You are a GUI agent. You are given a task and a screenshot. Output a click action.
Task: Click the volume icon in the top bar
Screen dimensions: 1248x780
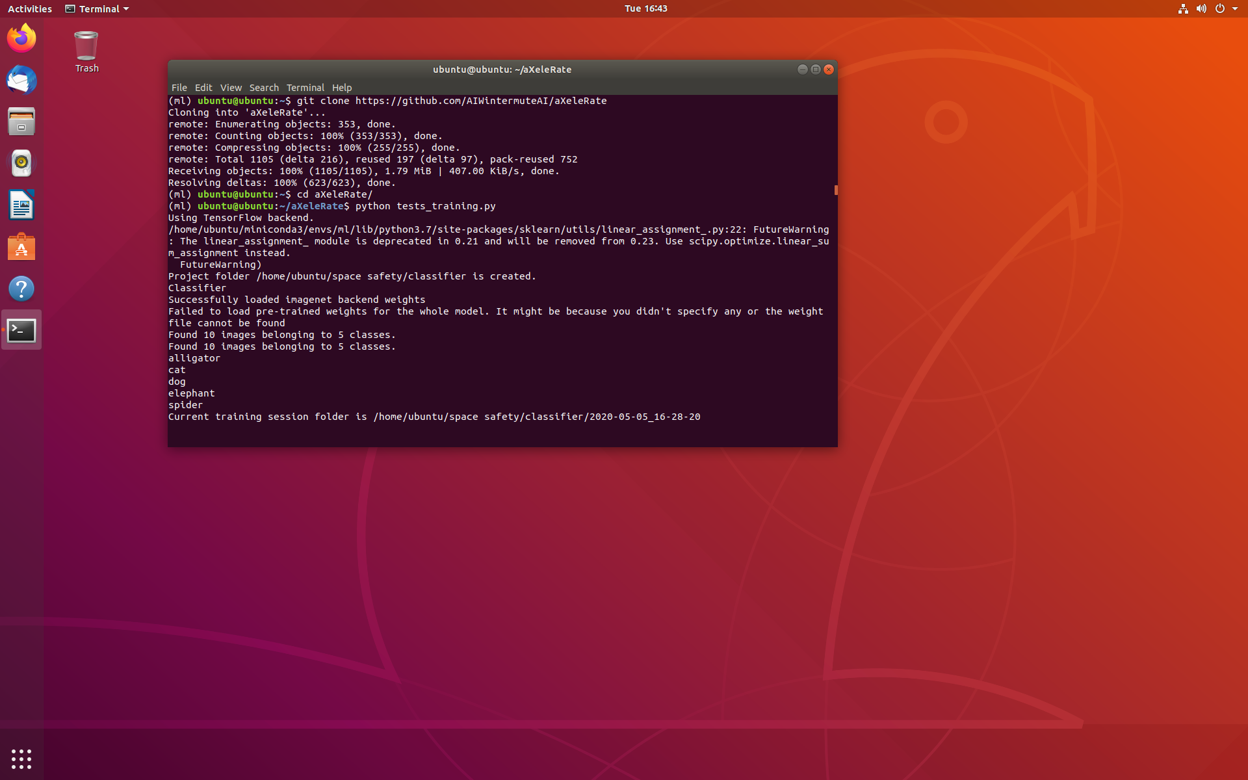coord(1201,8)
